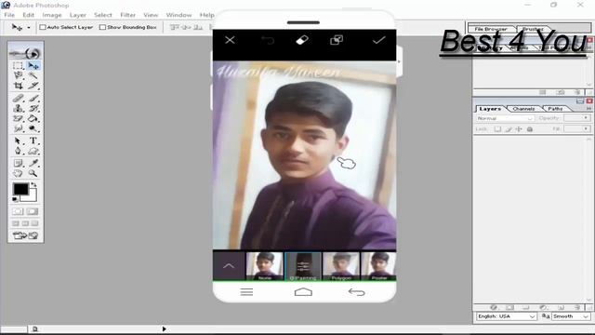Enable Show Bounding Box checkbox

pyautogui.click(x=102, y=27)
